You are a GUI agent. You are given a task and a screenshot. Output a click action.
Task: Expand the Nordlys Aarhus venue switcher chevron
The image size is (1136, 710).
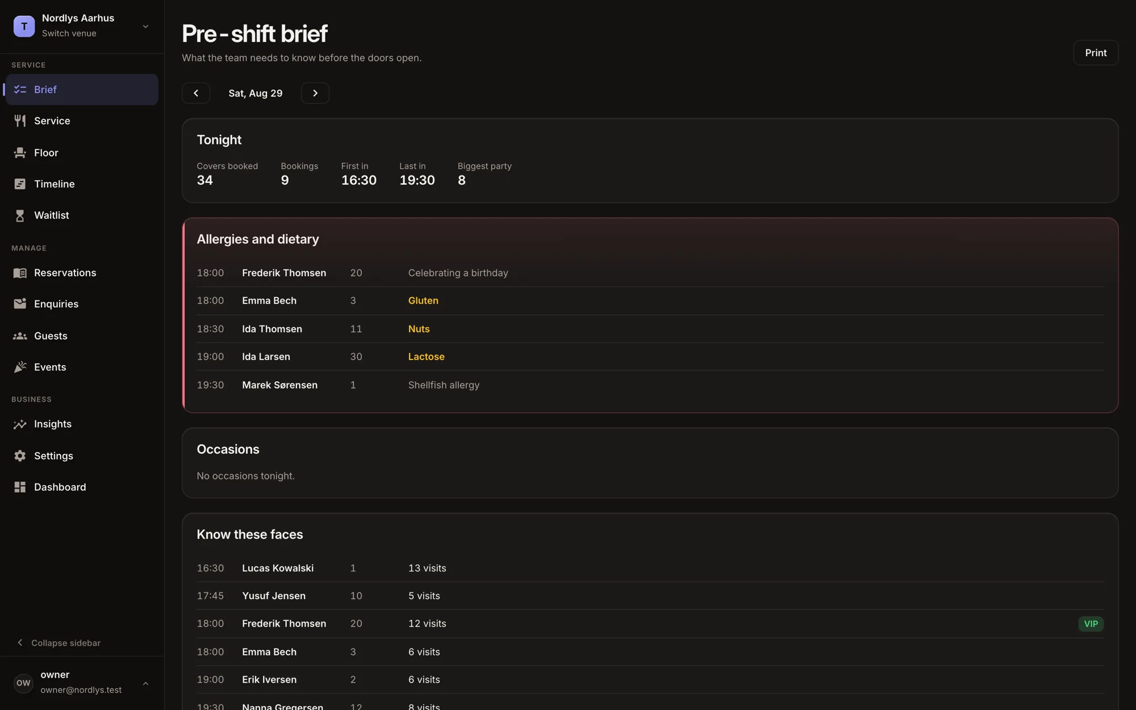coord(145,26)
